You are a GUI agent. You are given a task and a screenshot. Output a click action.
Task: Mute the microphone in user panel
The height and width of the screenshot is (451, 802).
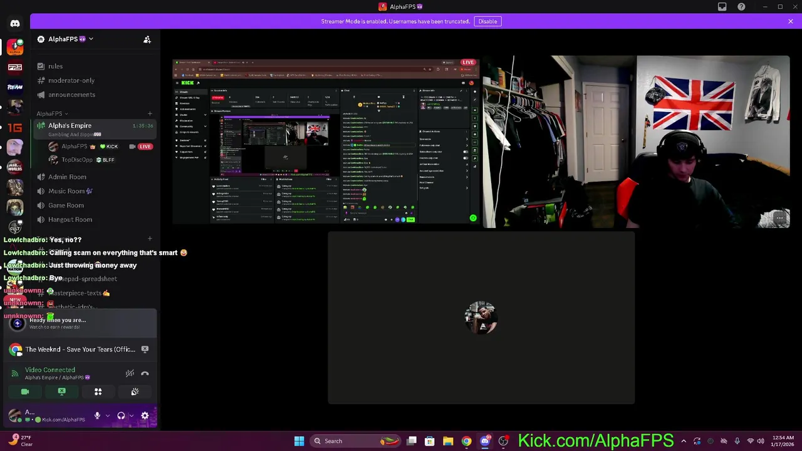tap(97, 416)
